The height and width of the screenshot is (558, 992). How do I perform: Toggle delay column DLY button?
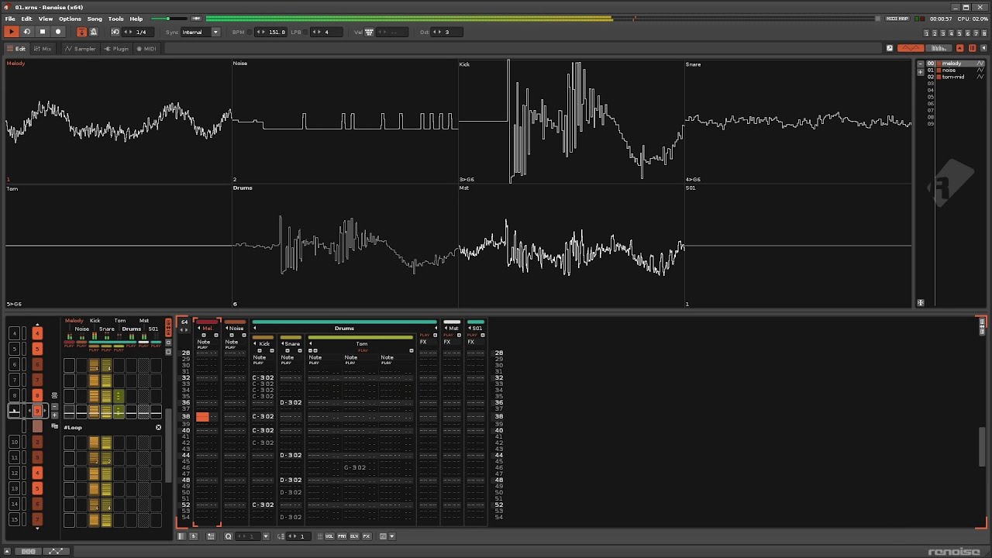(x=354, y=536)
